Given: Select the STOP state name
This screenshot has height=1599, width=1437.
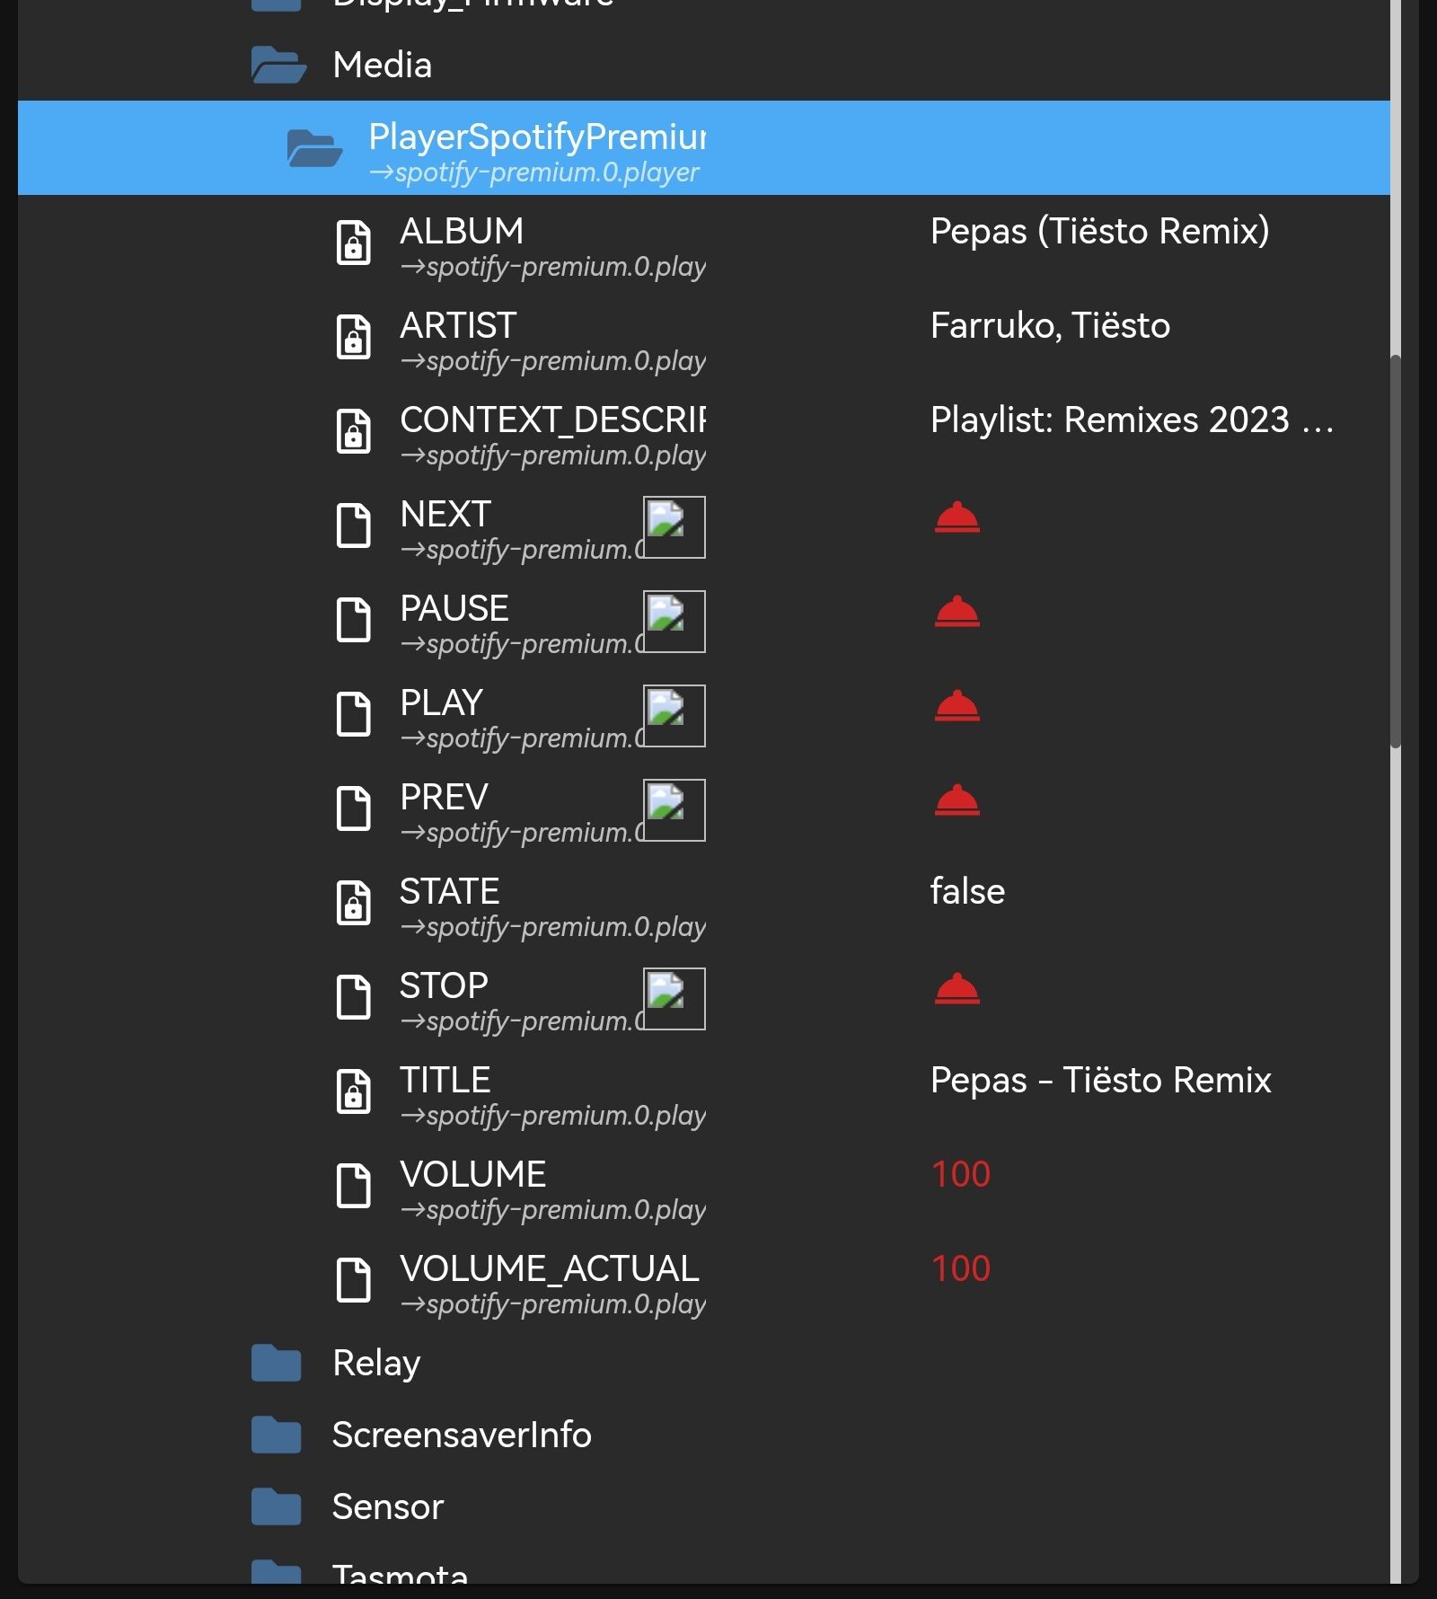Looking at the screenshot, I should point(444,985).
